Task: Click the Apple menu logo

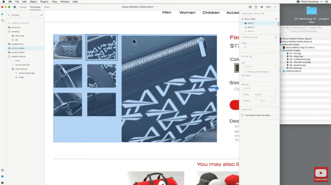Action: click(x=3, y=2)
